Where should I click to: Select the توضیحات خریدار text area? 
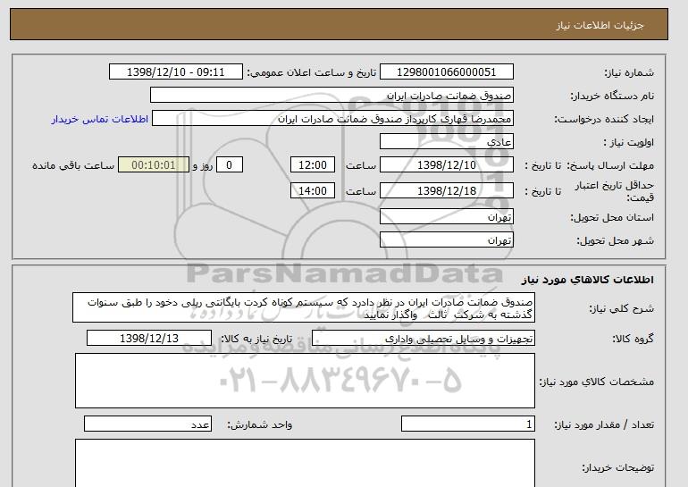point(305,463)
